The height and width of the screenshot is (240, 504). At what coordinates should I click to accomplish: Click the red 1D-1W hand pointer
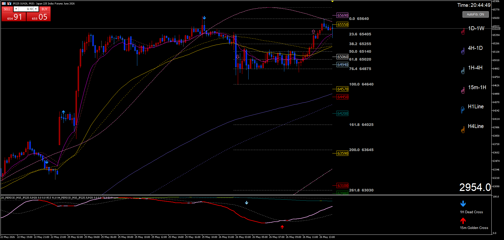[463, 32]
